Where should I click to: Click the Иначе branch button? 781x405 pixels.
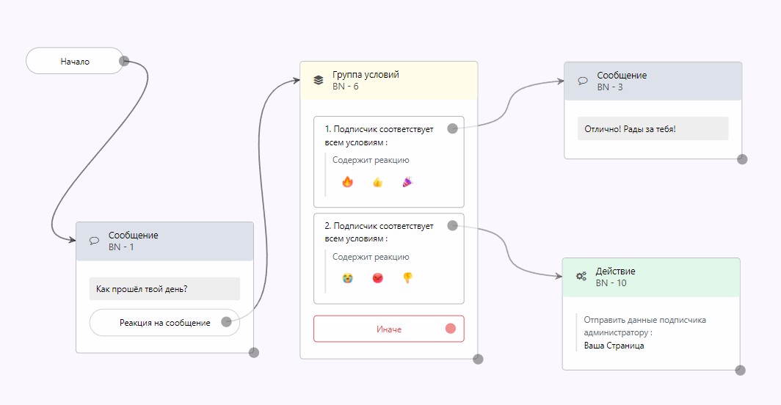click(388, 329)
